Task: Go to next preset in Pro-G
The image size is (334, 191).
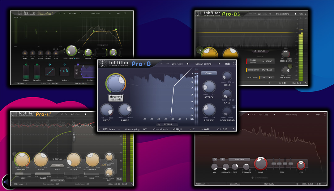Action: pyautogui.click(x=219, y=64)
